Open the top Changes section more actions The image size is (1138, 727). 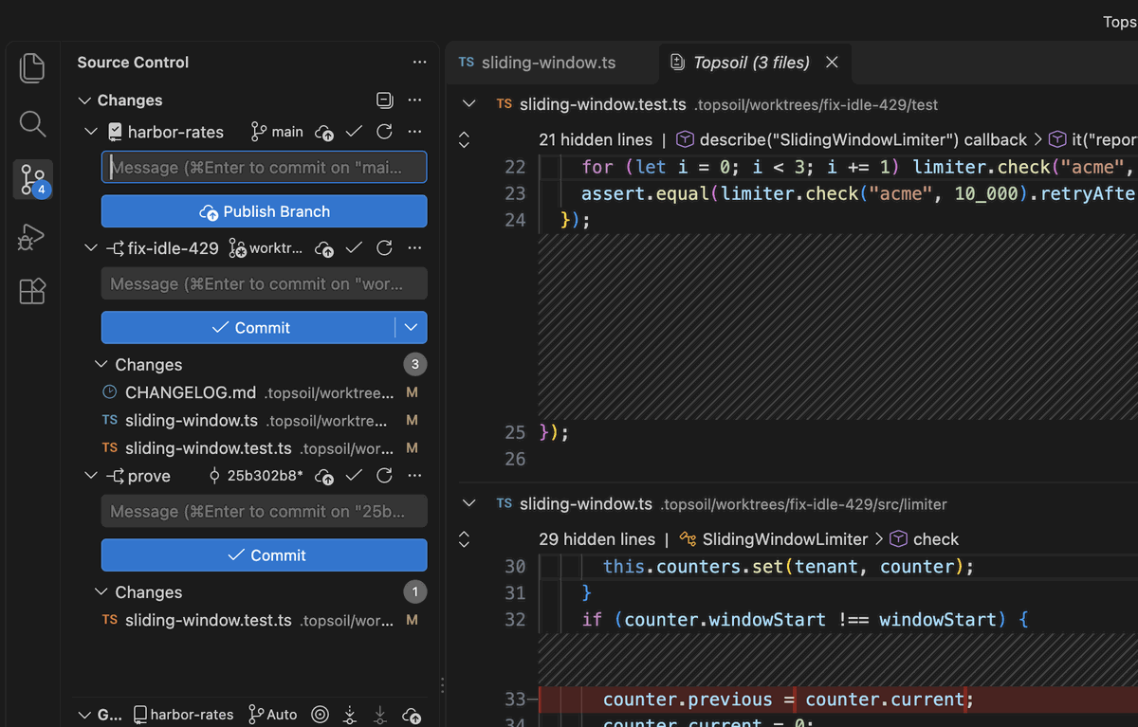[414, 100]
